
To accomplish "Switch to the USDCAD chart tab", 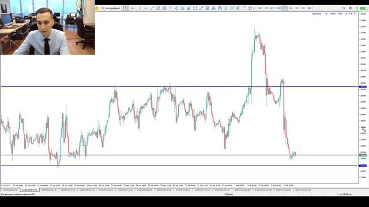I will [87, 190].
